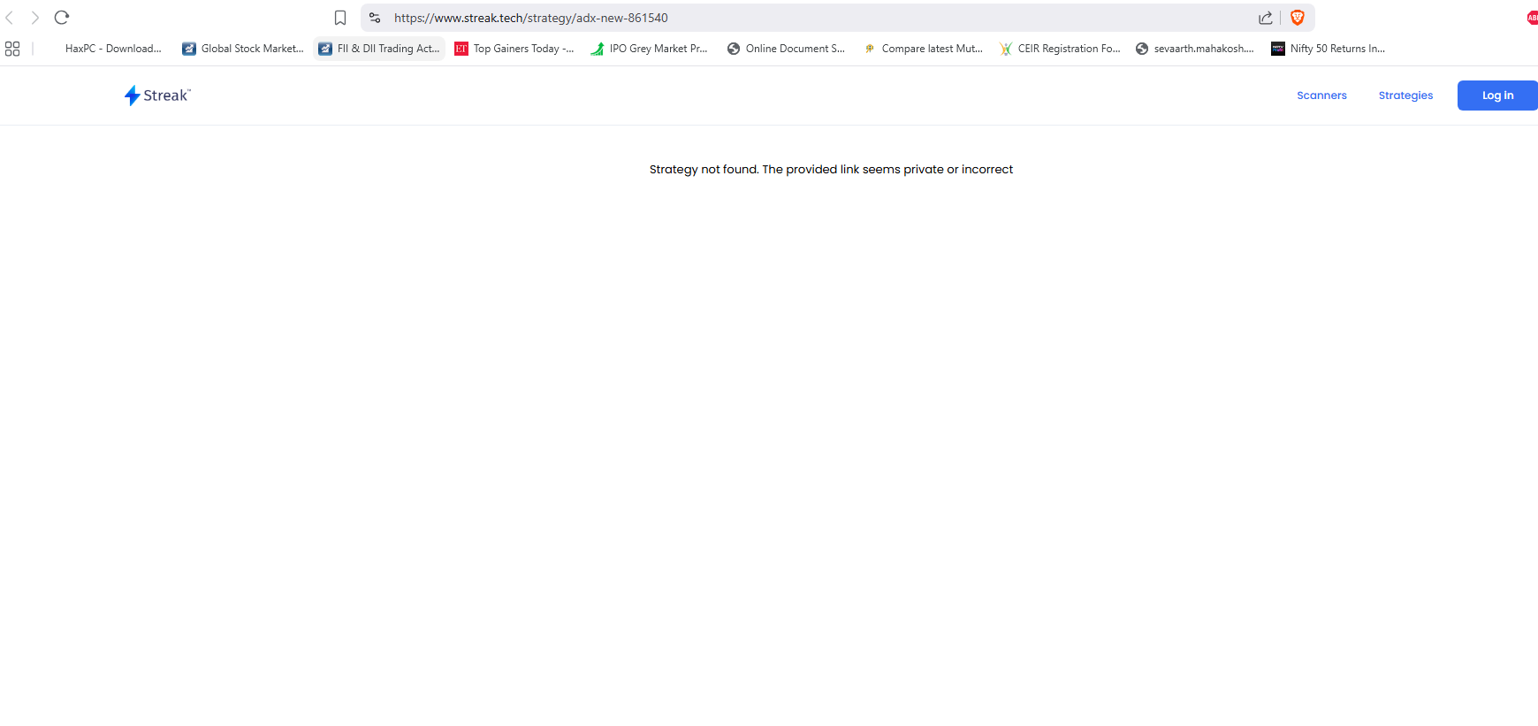
Task: Open the ABP extension icon
Action: pos(1532,18)
